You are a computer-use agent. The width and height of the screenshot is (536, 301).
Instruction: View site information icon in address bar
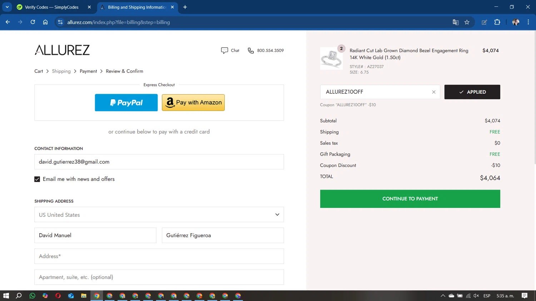60,22
